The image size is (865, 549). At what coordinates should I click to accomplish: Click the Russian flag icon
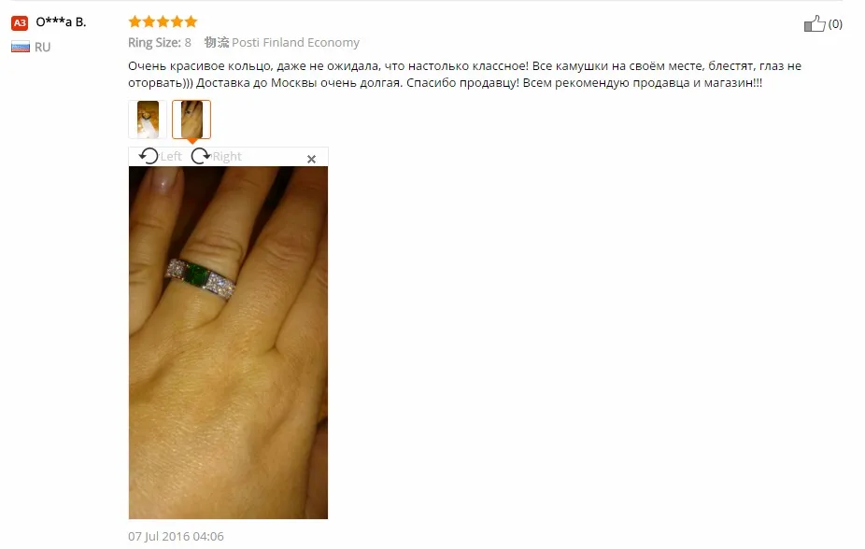click(x=21, y=47)
